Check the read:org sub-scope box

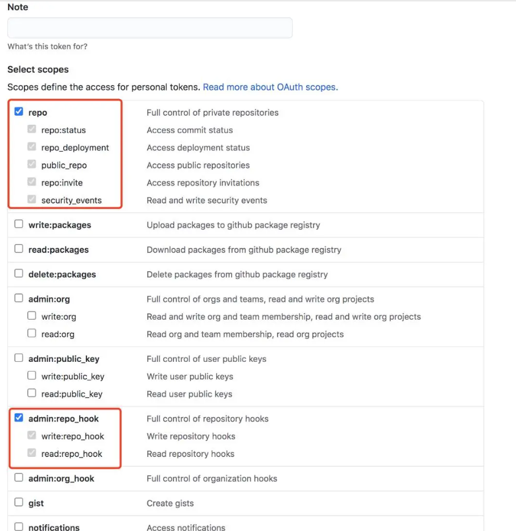(32, 334)
